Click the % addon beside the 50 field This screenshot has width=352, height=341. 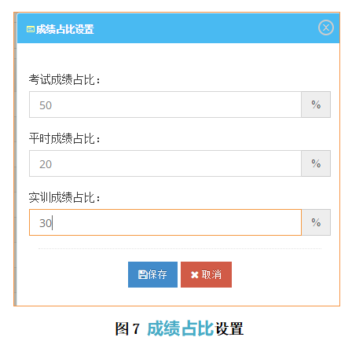(x=316, y=104)
